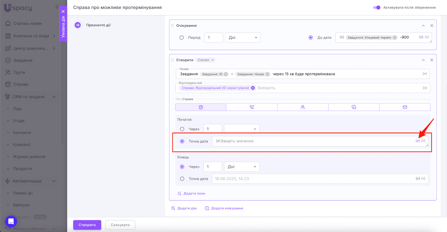Viewport: 447px width, 232px height.
Task: Select the calendar activity type icon
Action: [x=201, y=107]
